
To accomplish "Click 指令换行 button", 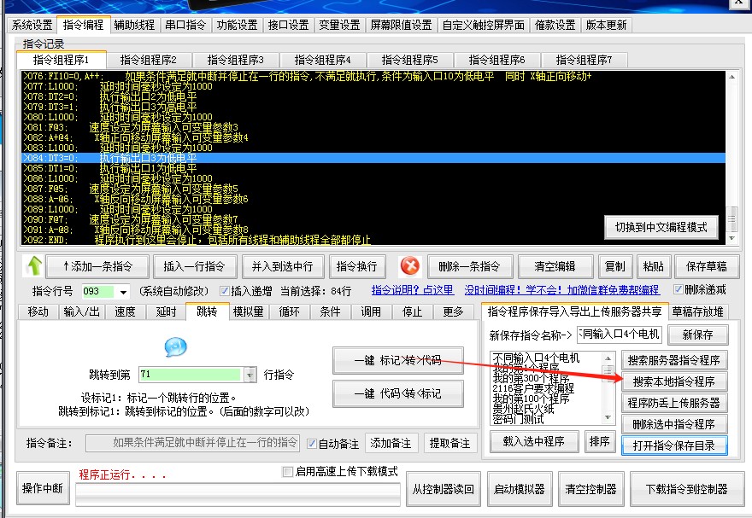I will coord(357,266).
